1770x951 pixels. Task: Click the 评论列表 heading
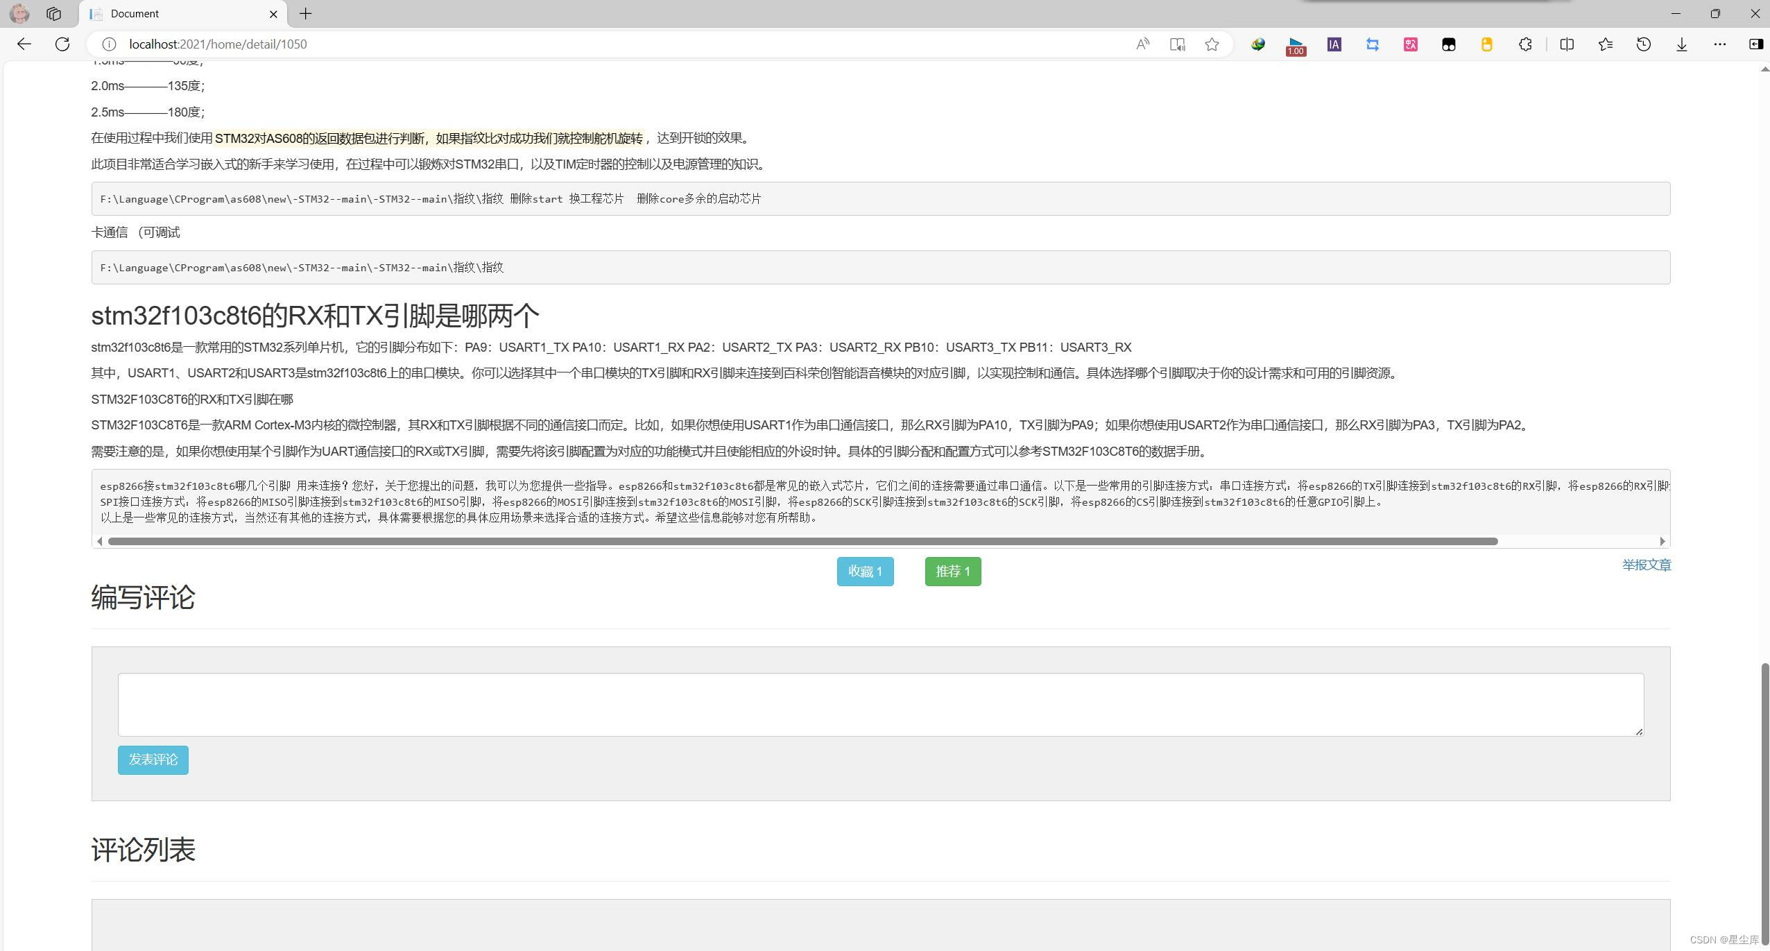[x=143, y=850]
